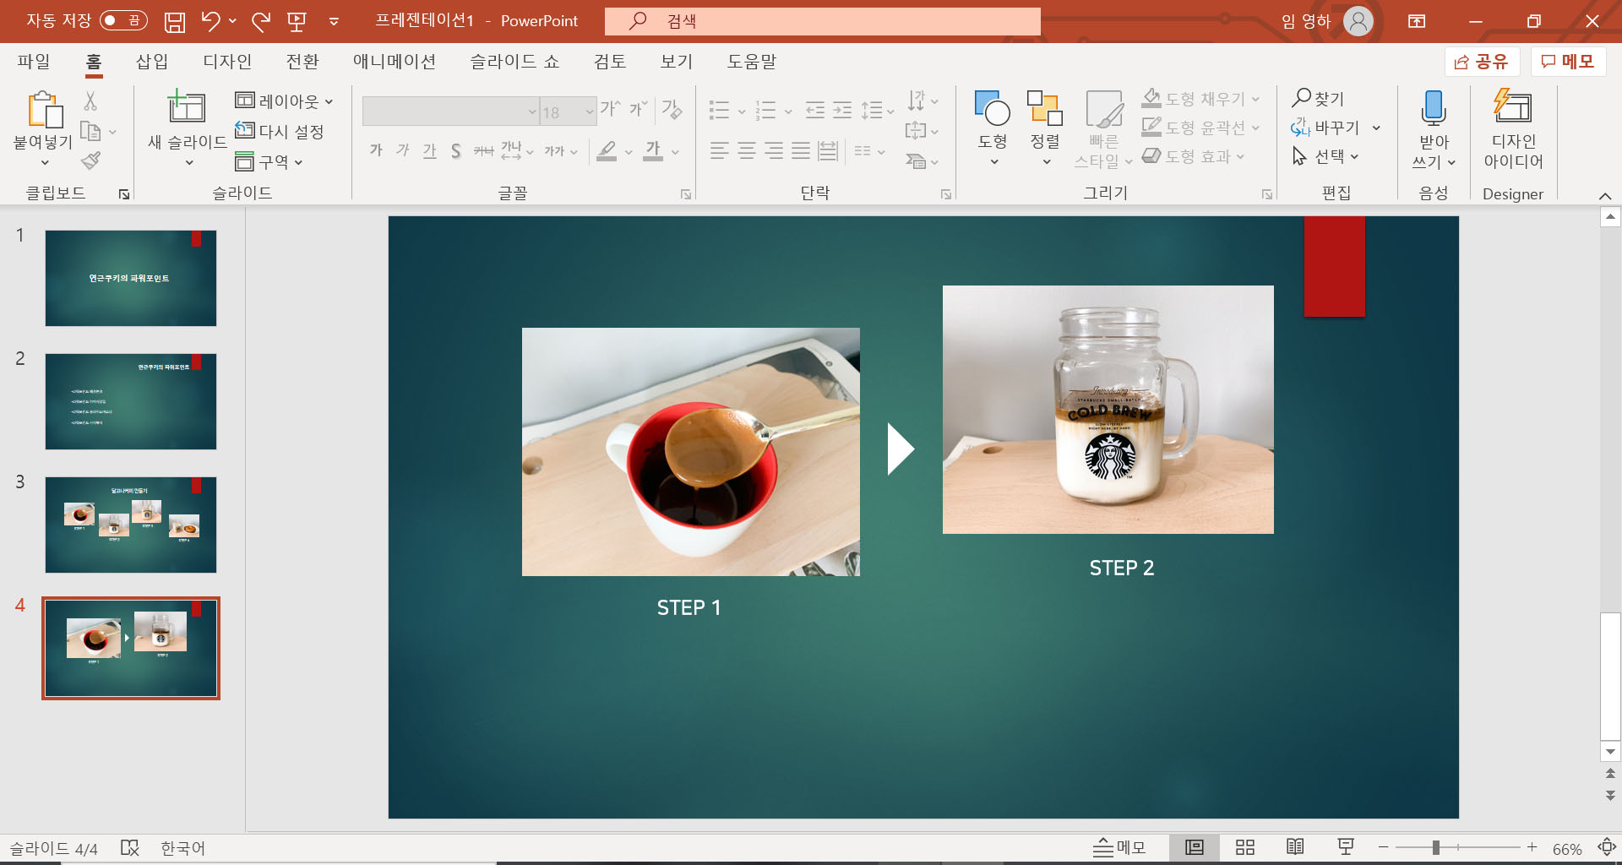Click the Undo arrow icon
Screen dimensions: 1622x865
[x=211, y=21]
